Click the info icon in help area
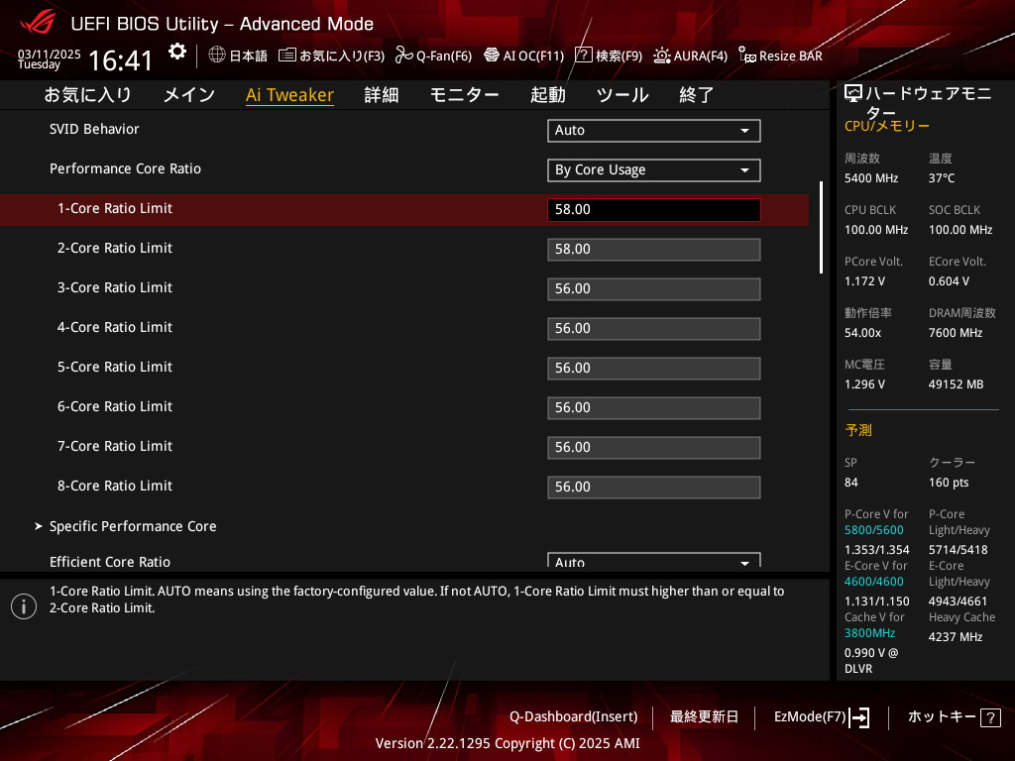 click(24, 606)
